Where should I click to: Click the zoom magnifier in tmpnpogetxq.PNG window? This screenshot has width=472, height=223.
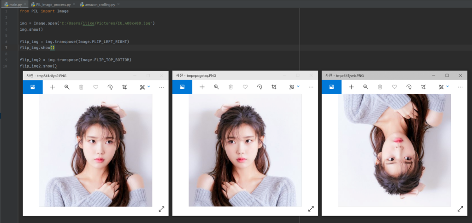216,87
